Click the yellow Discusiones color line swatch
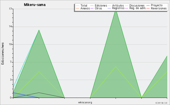Viewport: 170px width, 105px height. pyautogui.click(x=127, y=5)
